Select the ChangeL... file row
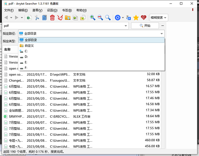199x156 pixels. coord(16,80)
